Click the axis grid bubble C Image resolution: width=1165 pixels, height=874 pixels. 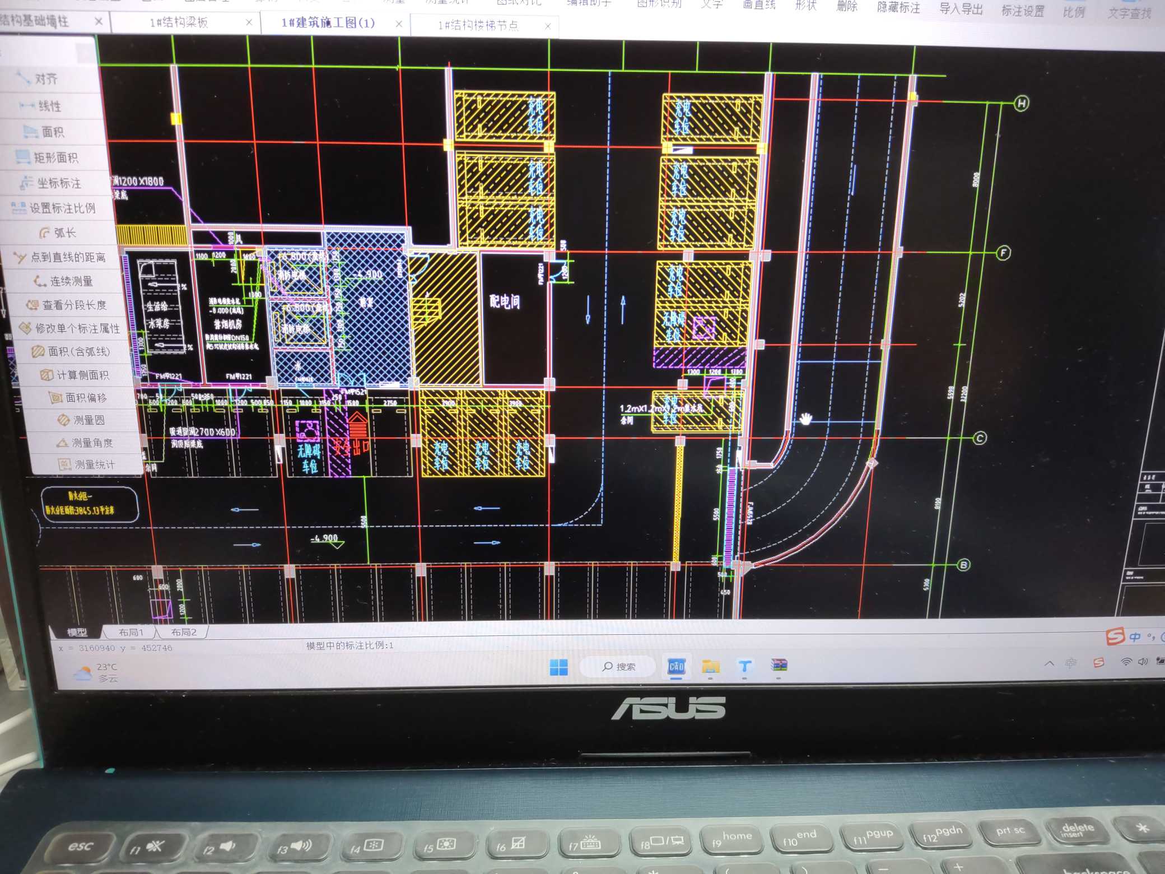[x=980, y=438]
